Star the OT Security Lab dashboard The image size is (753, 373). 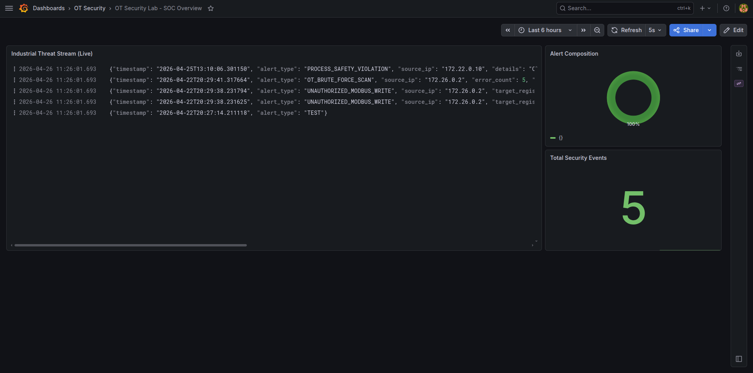tap(211, 8)
